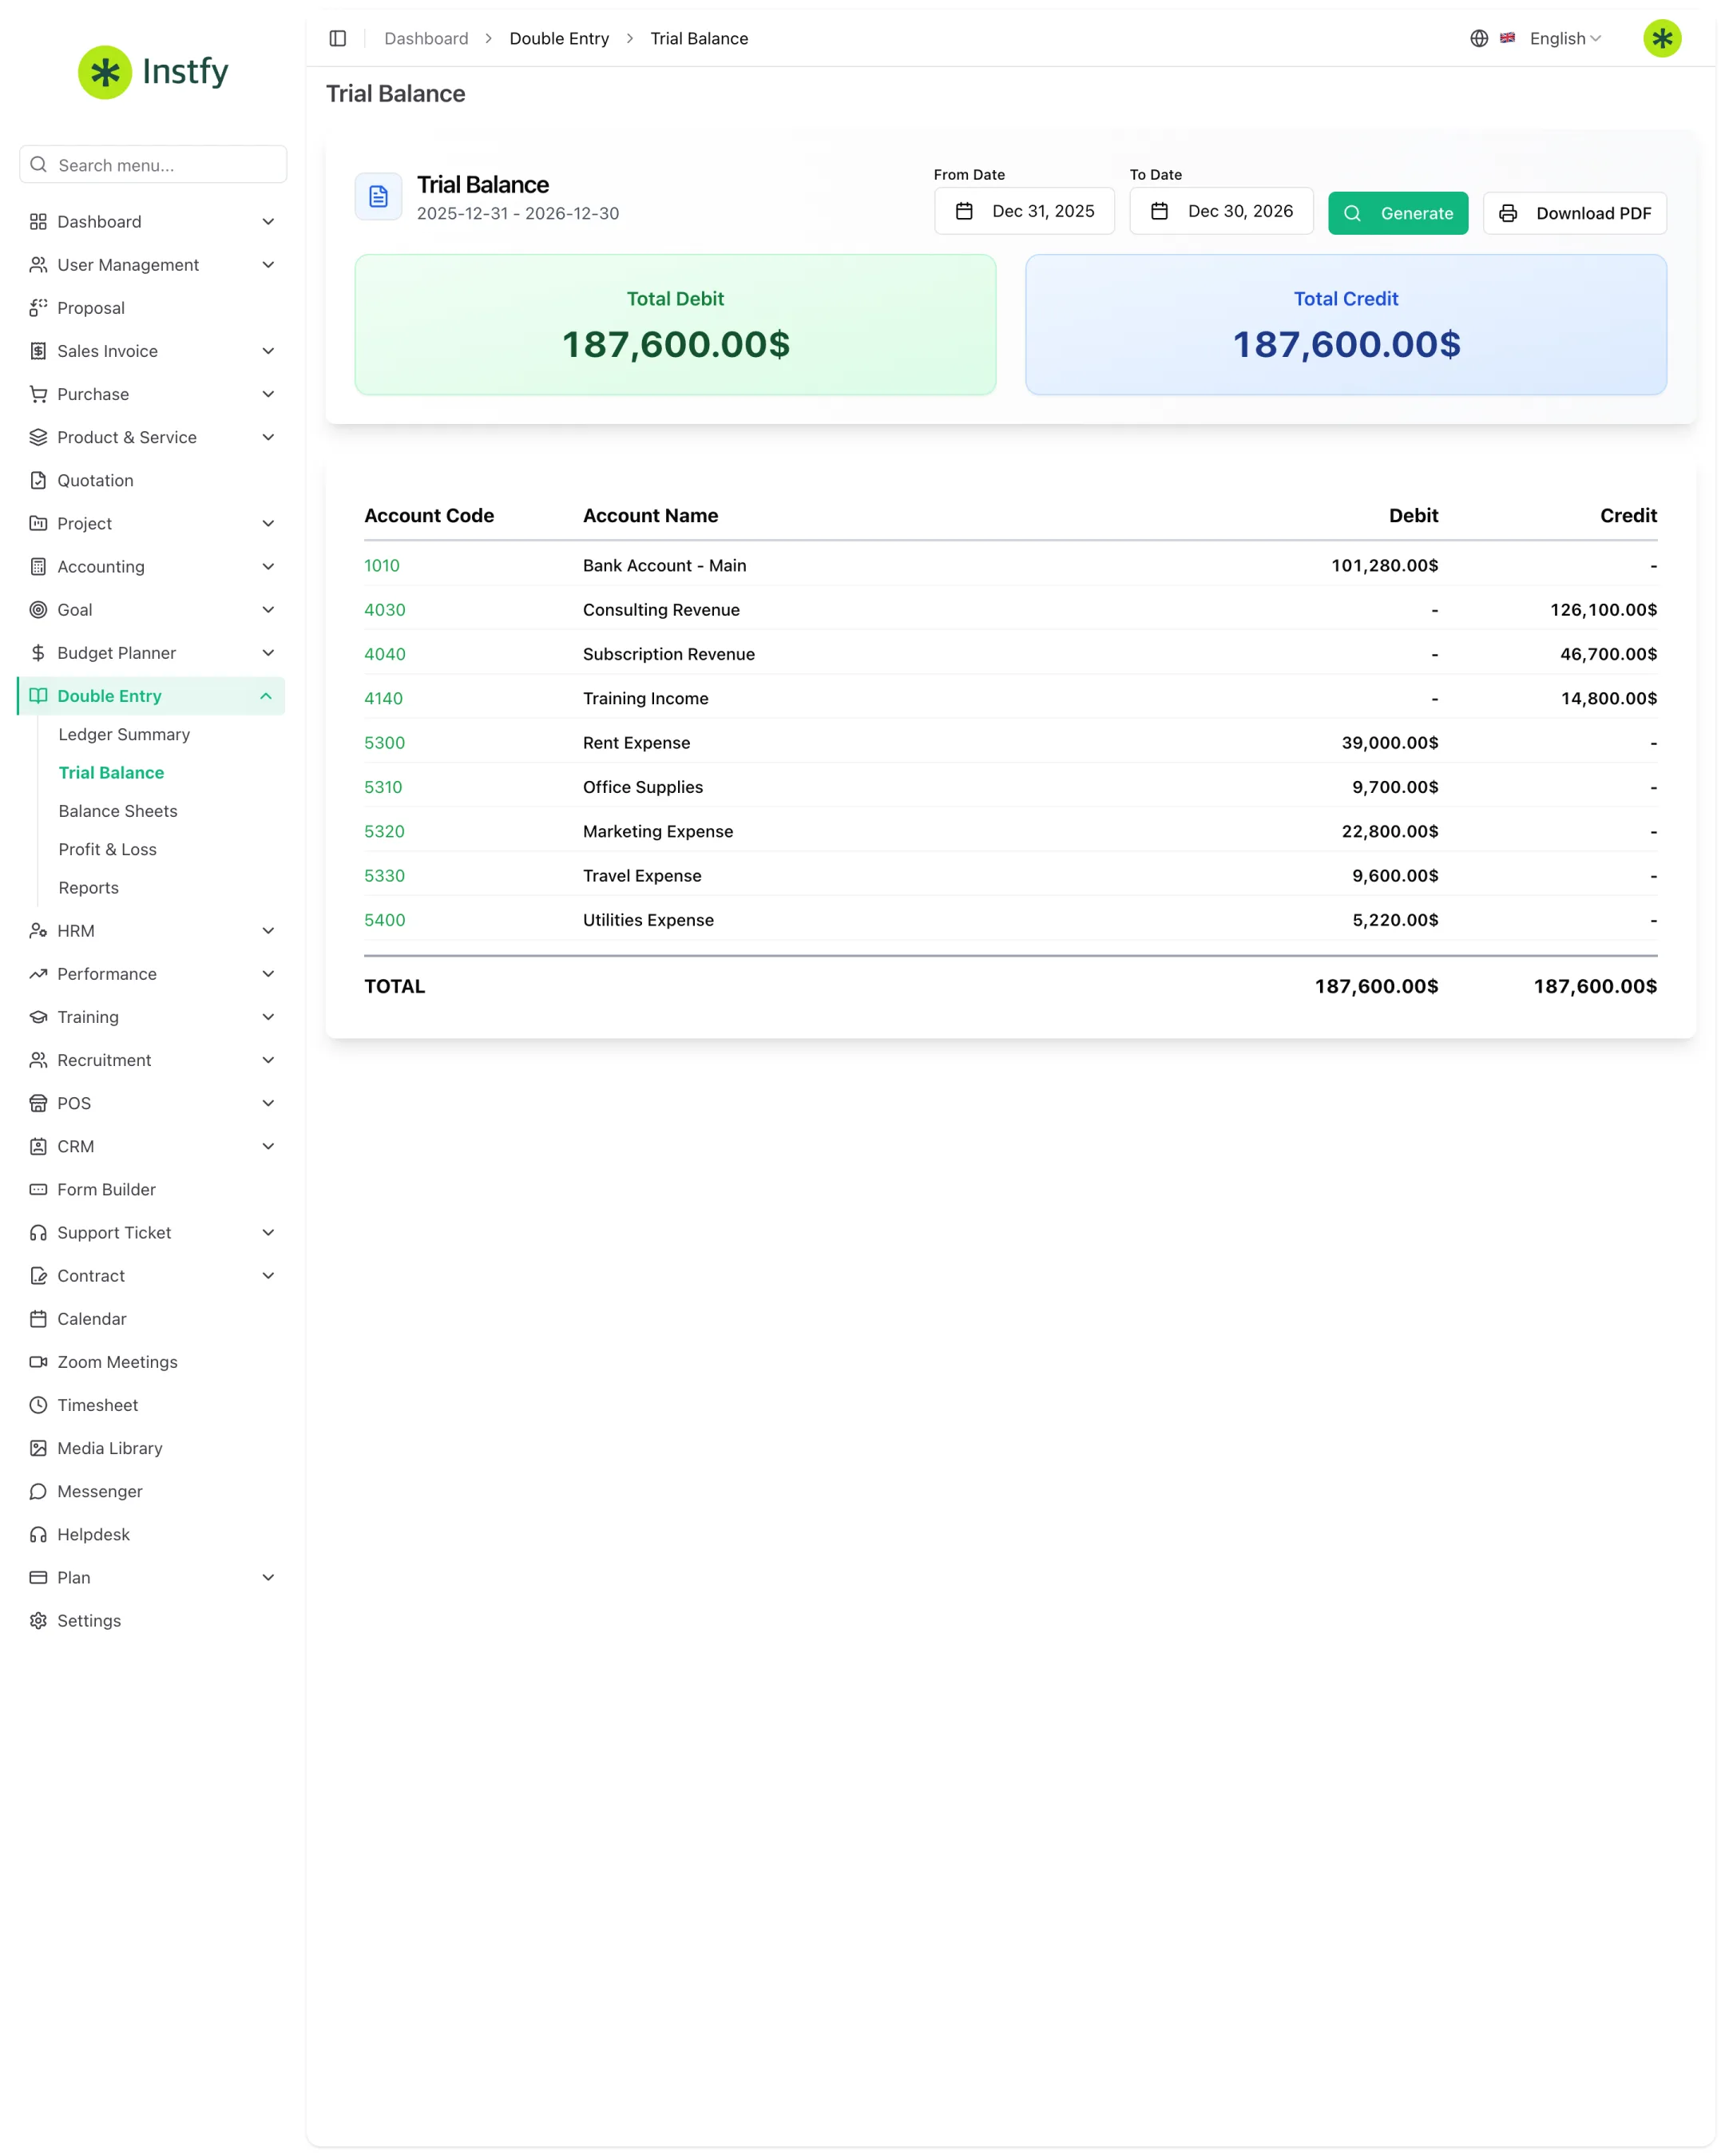The height and width of the screenshot is (2156, 1725).
Task: Click the Marketing Expense row name
Action: click(x=658, y=831)
